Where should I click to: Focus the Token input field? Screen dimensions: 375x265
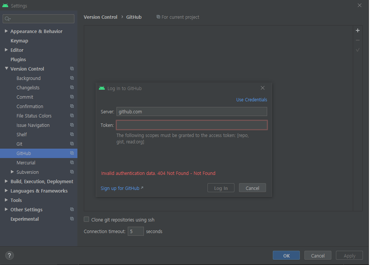(192, 125)
